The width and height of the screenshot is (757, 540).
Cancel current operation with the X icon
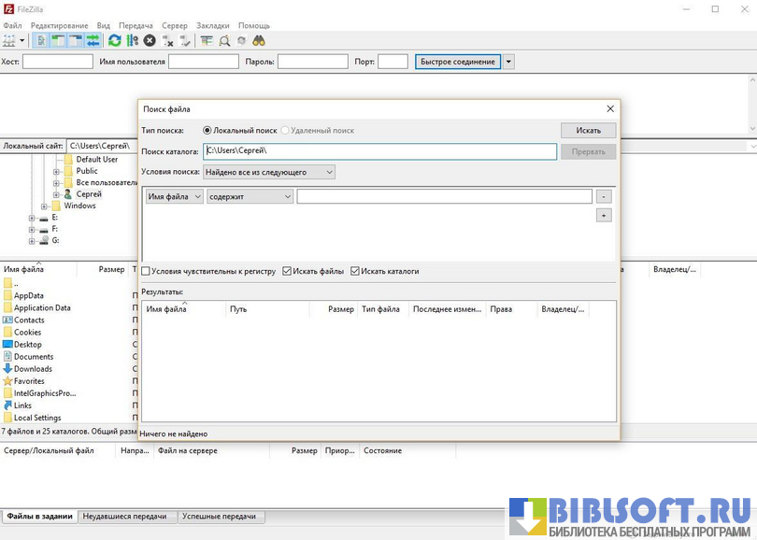pos(150,41)
